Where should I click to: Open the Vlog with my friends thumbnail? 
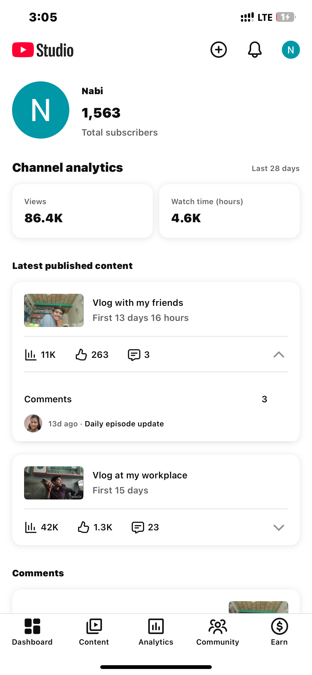tap(54, 310)
